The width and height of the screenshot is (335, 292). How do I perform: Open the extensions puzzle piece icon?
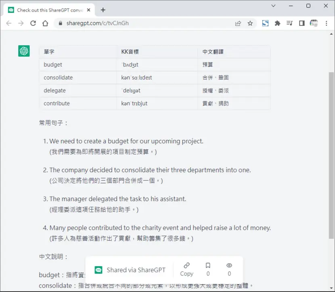tap(277, 23)
